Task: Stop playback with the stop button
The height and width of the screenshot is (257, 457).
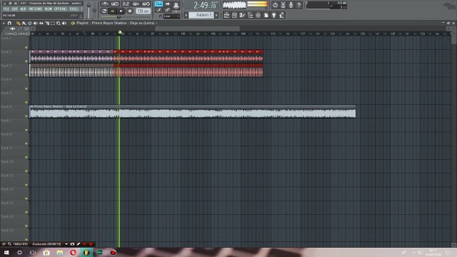Action: tap(121, 11)
